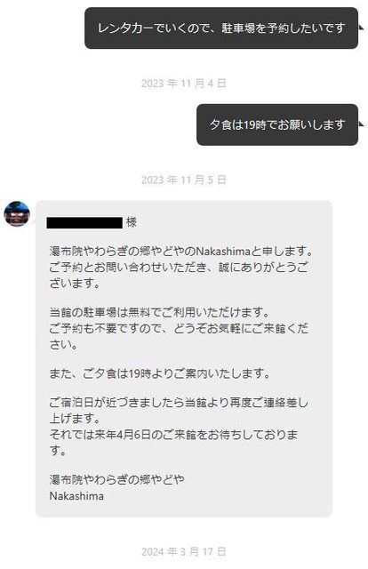Click the ご宿泊日が近づきましたら line

click(179, 403)
